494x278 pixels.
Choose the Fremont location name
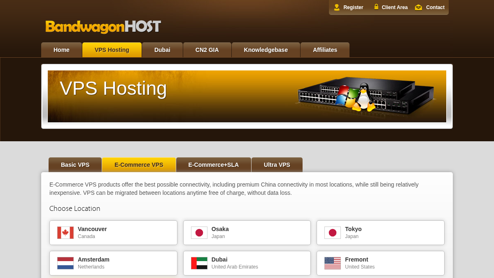pyautogui.click(x=357, y=259)
